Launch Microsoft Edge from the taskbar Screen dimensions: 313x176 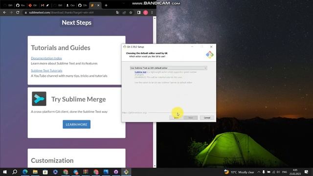[x=25, y=172]
